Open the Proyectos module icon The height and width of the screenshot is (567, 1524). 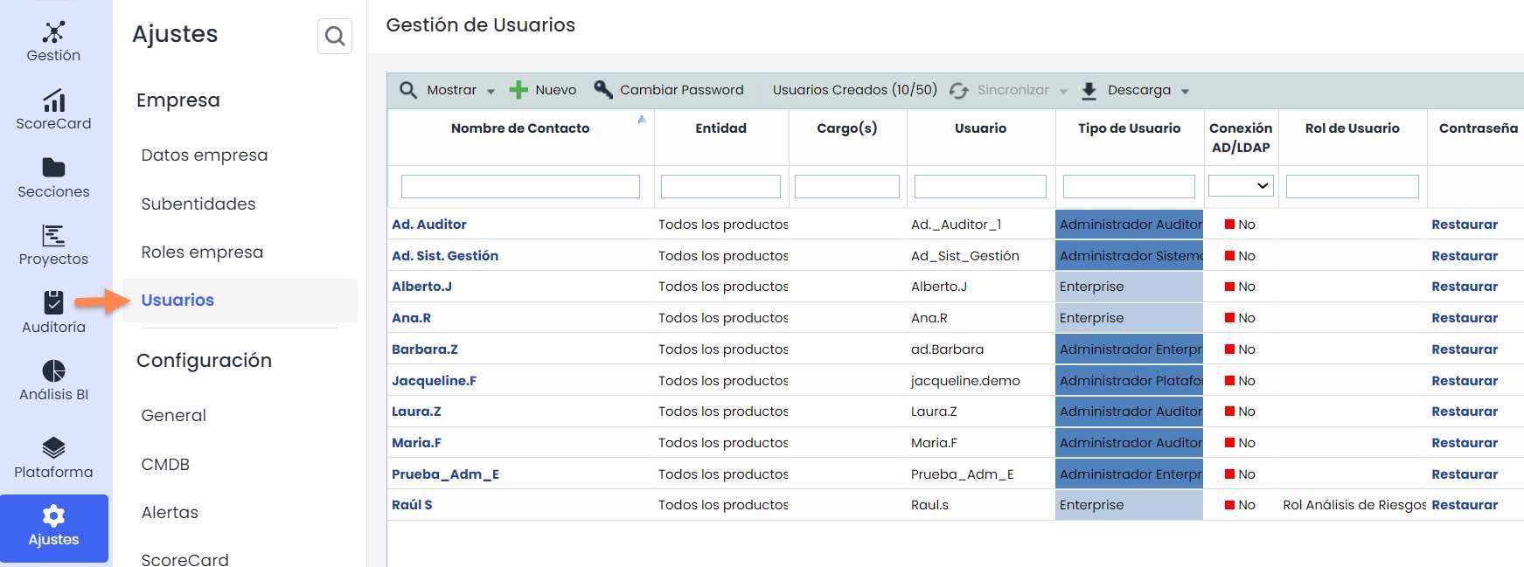pyautogui.click(x=53, y=236)
